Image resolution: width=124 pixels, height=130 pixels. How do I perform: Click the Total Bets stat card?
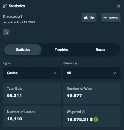coord(32,93)
